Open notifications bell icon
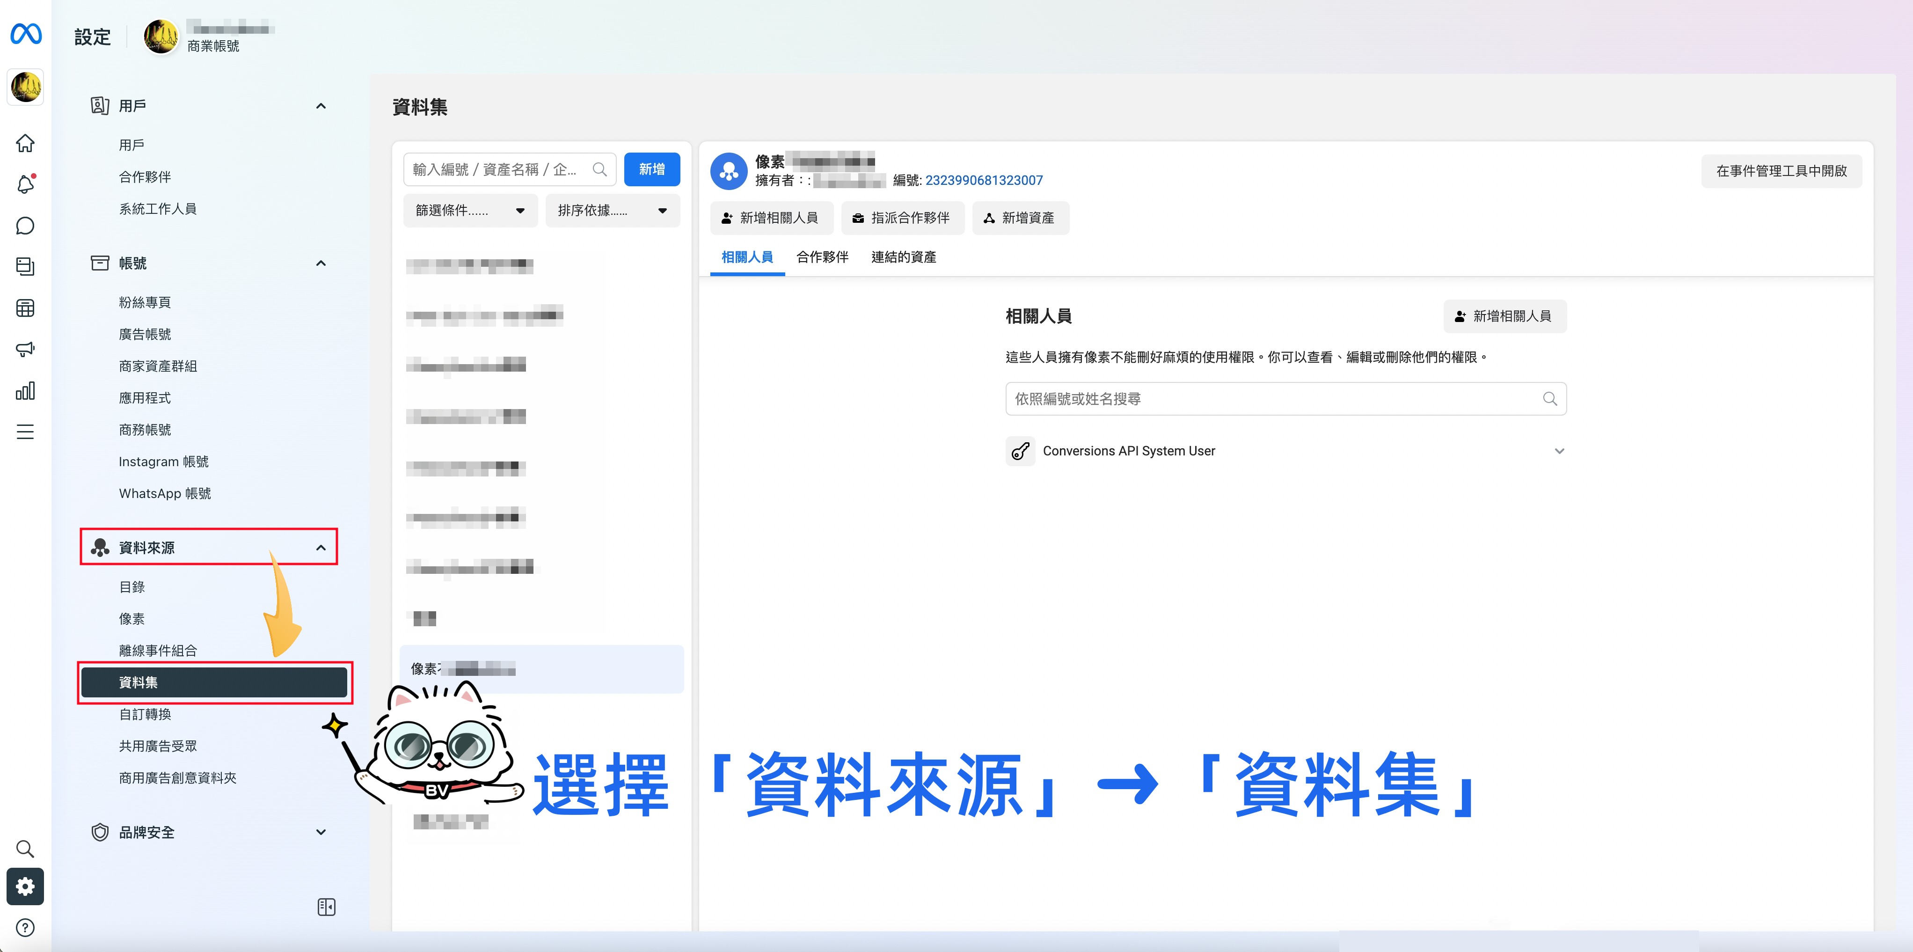The image size is (1913, 952). point(25,184)
